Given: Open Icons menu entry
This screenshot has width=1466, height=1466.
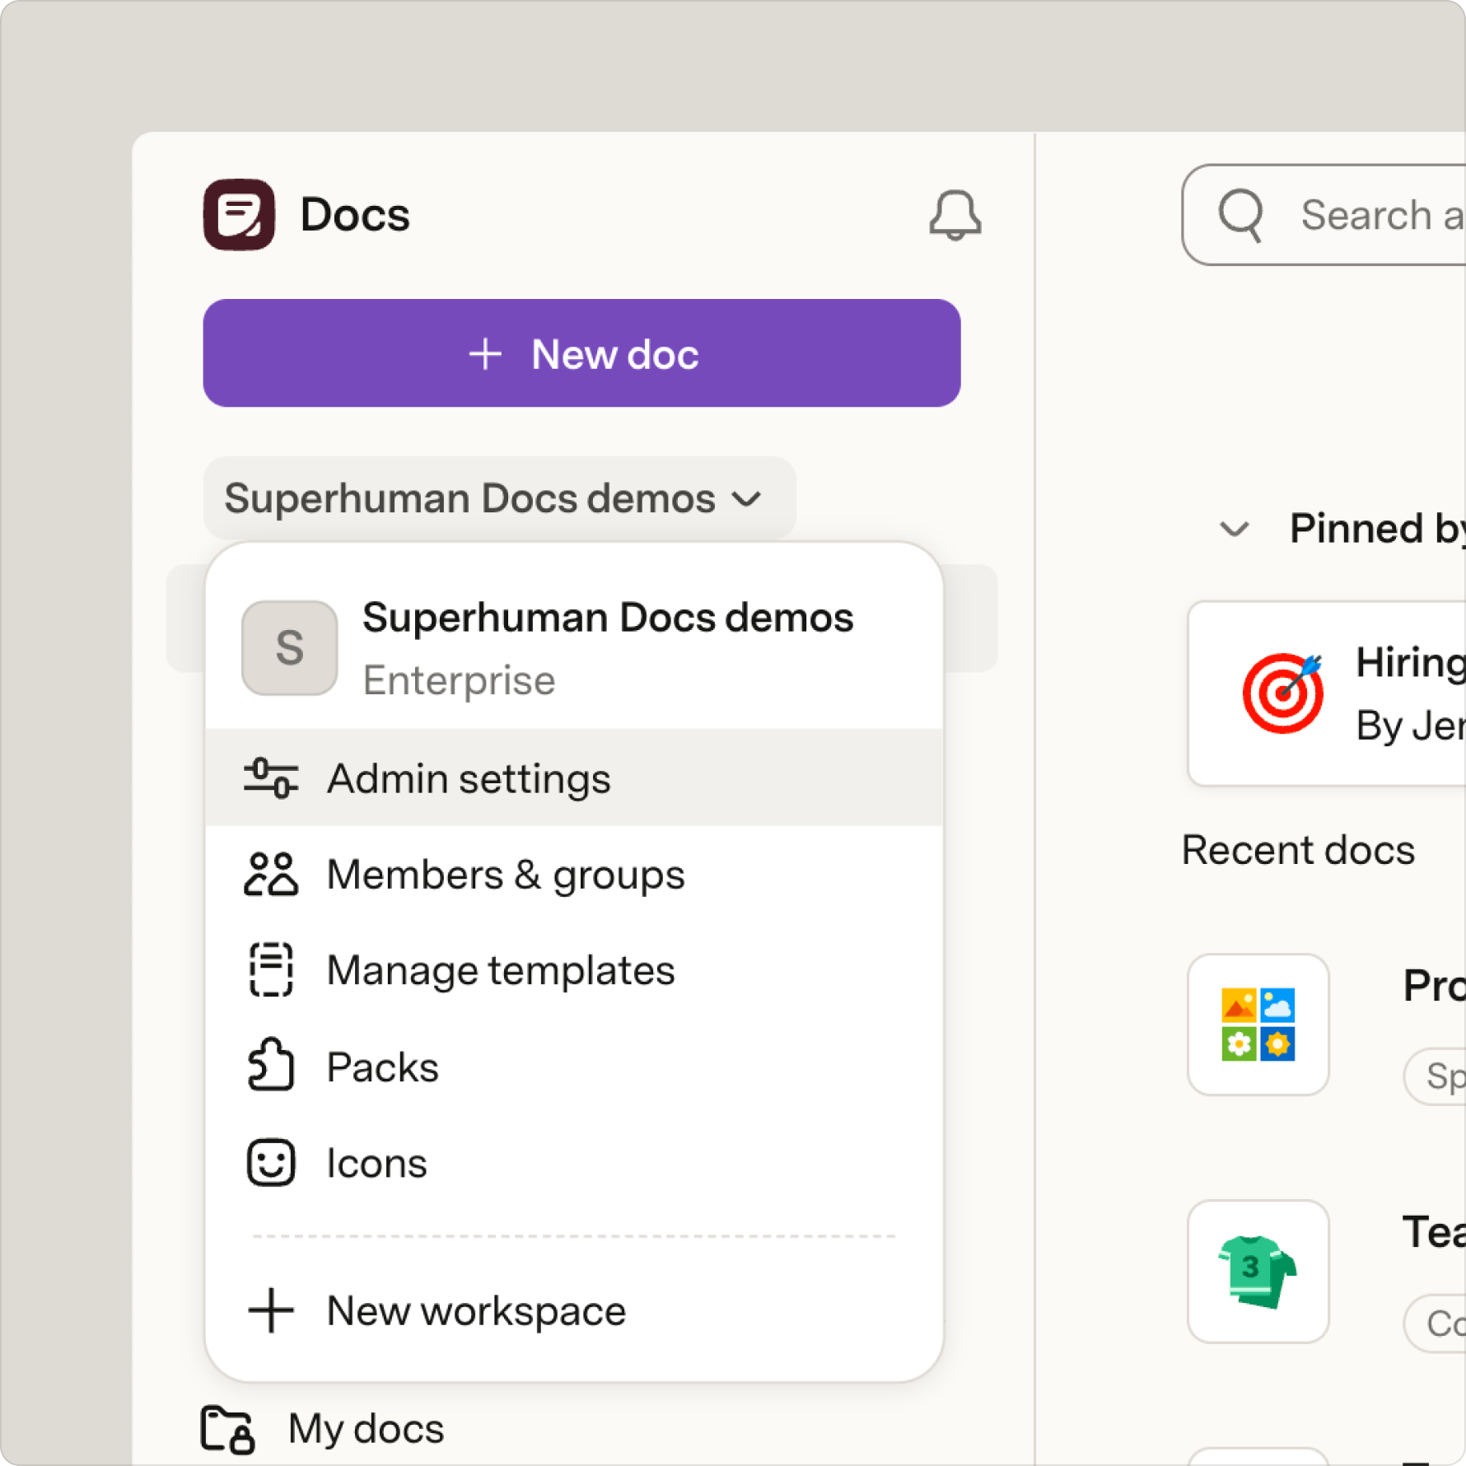Looking at the screenshot, I should point(574,1163).
